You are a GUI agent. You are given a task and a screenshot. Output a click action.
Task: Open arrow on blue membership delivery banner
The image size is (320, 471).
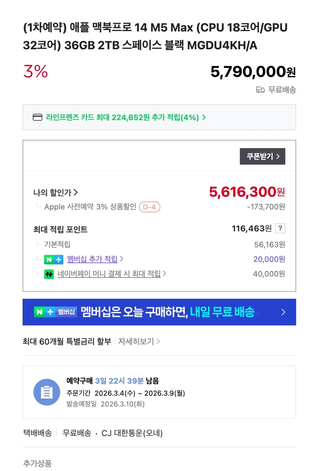[283, 312]
